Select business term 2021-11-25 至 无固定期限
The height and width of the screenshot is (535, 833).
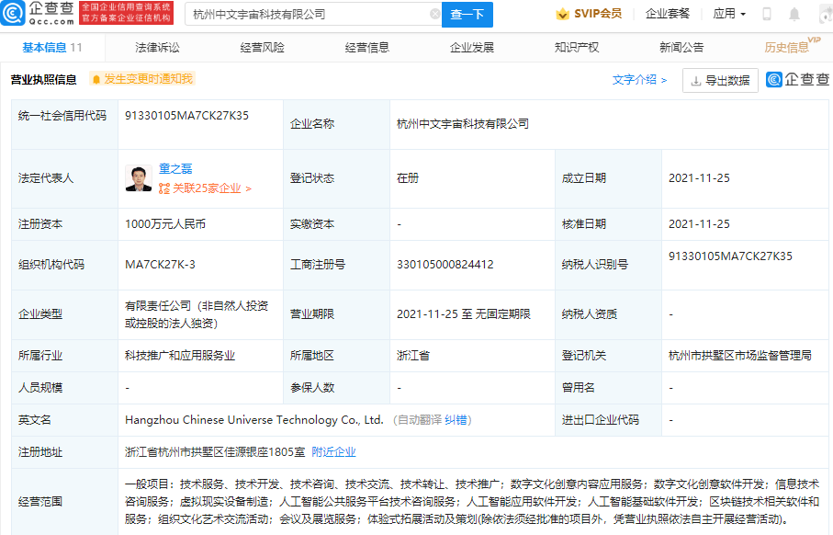[464, 314]
